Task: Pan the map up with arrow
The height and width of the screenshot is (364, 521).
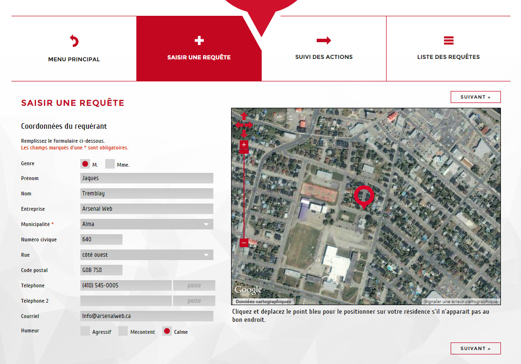Action: pos(244,116)
